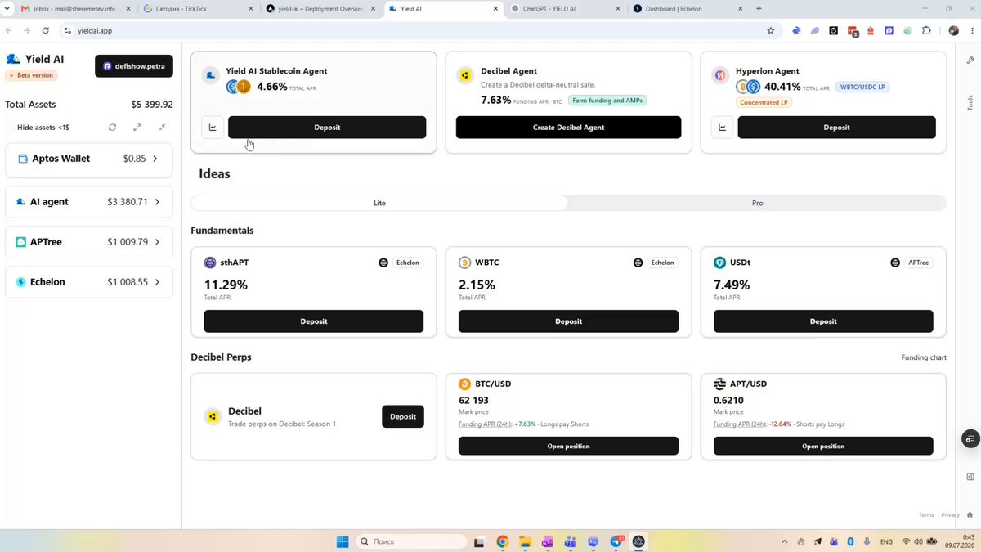Expand the Aptos Wallet section
Image resolution: width=981 pixels, height=552 pixels.
coord(89,159)
